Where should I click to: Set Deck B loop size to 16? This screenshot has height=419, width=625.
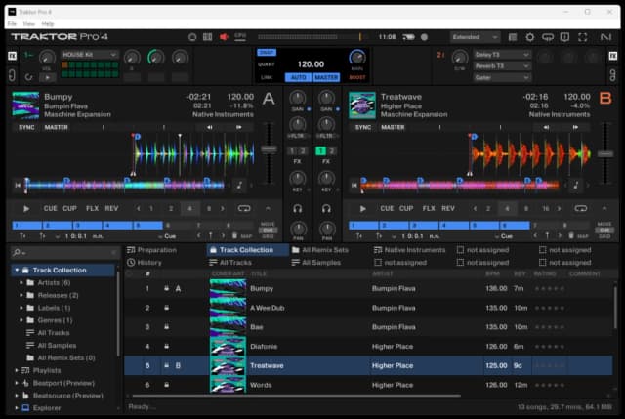pos(546,208)
